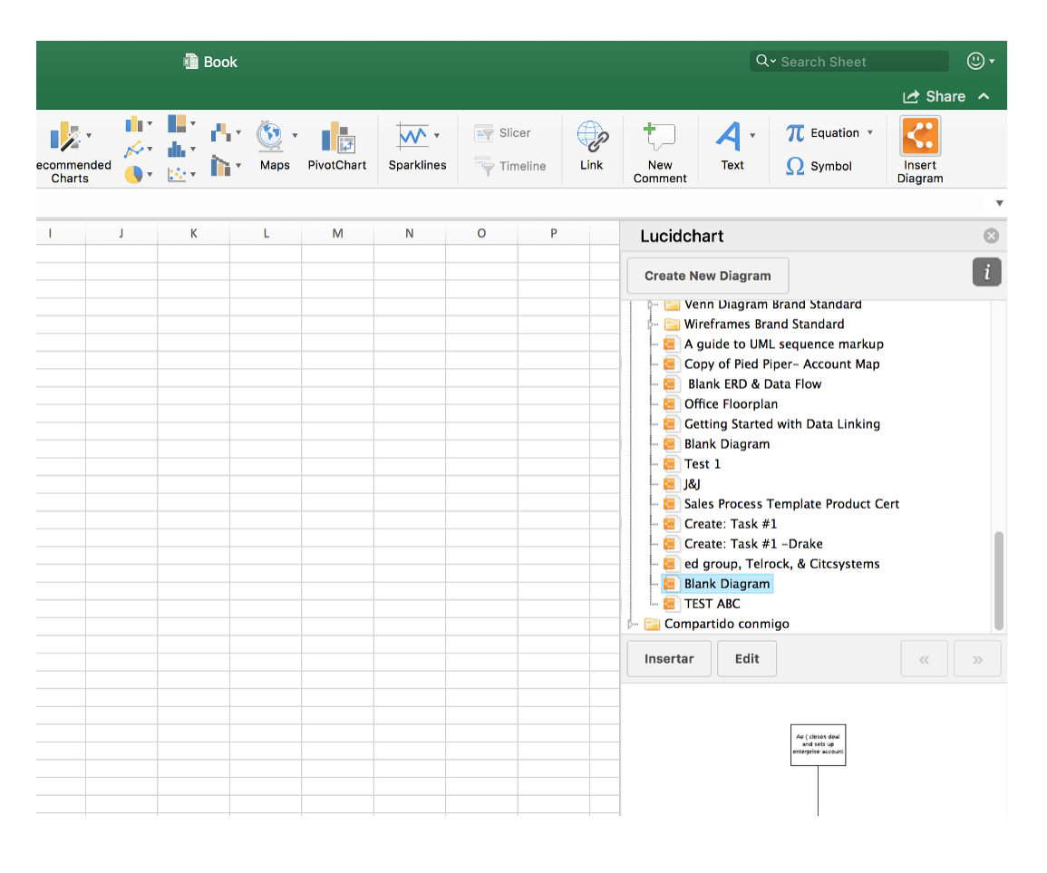Select the 'Test 1' diagram
This screenshot has height=873, width=1047.
[703, 464]
